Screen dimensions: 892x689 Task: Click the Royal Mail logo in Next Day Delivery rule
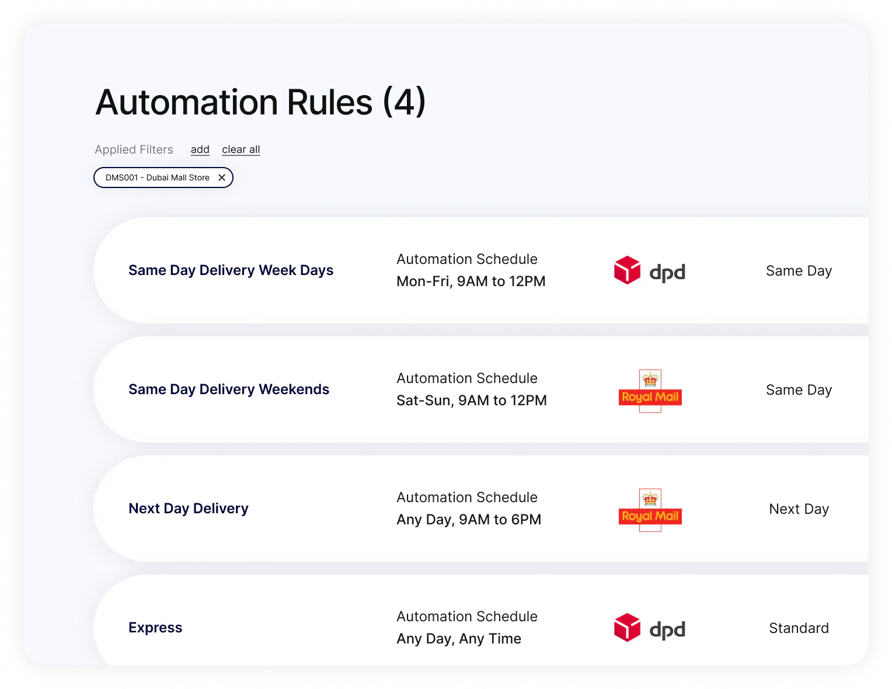pyautogui.click(x=650, y=510)
